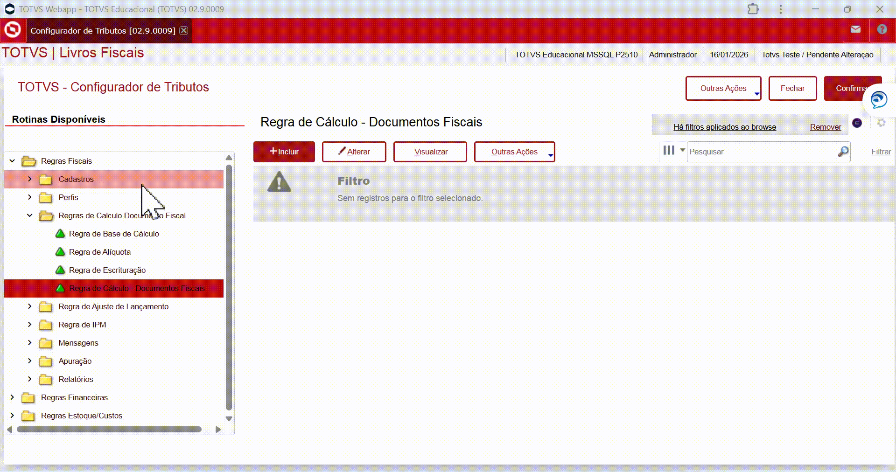896x472 pixels.
Task: Click the tree's scroll right arrow
Action: pos(218,430)
